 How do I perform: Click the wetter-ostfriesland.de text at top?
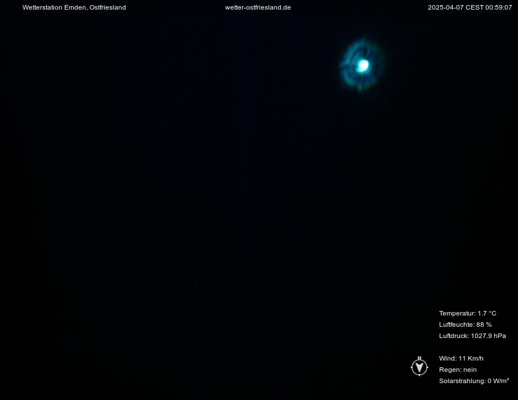258,7
